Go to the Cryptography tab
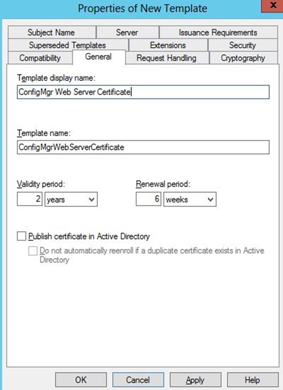Viewport: 283px width, 390px height. (x=243, y=58)
